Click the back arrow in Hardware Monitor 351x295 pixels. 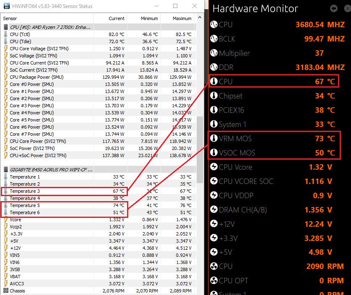pyautogui.click(x=334, y=8)
